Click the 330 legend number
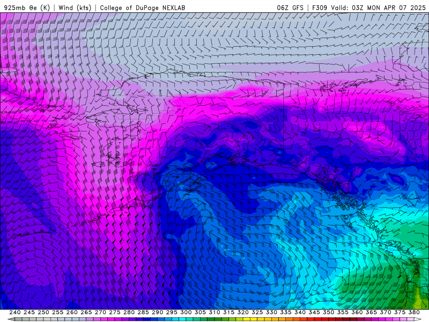The height and width of the screenshot is (322, 429). pyautogui.click(x=271, y=312)
